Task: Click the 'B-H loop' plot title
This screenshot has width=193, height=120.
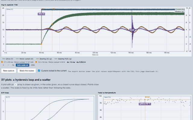Action: point(5,93)
